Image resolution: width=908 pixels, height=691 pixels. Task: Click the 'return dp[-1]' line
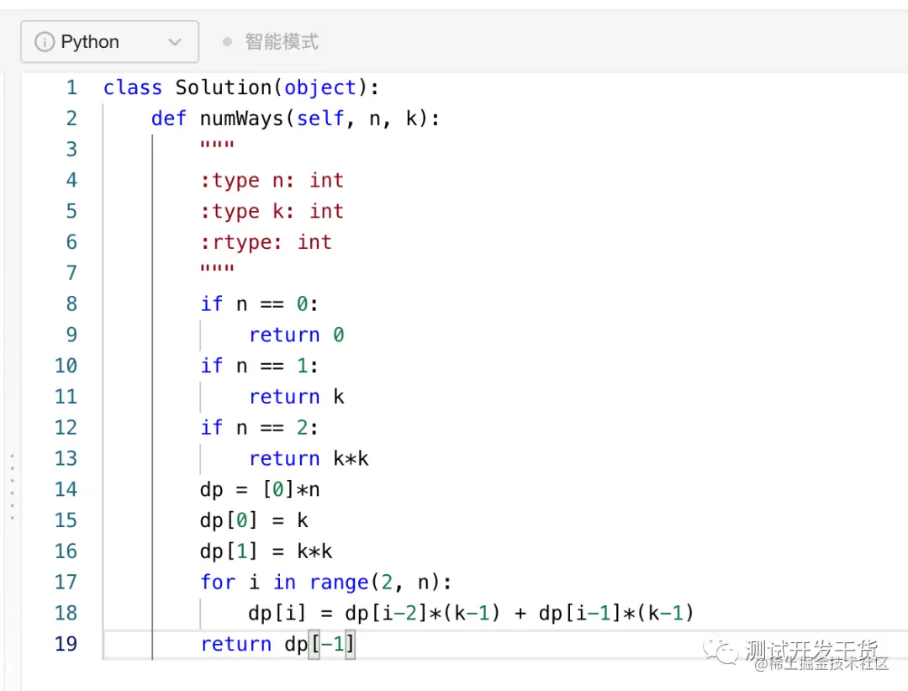[277, 644]
